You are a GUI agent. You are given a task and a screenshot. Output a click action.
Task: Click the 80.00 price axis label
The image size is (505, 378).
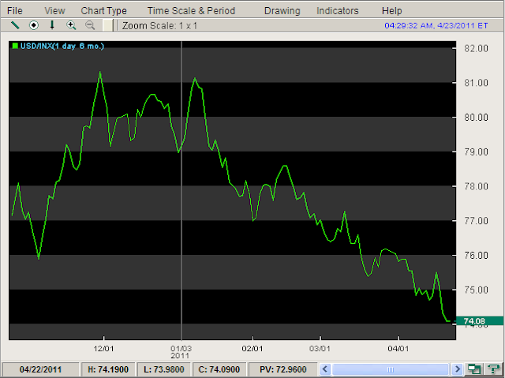tap(476, 118)
